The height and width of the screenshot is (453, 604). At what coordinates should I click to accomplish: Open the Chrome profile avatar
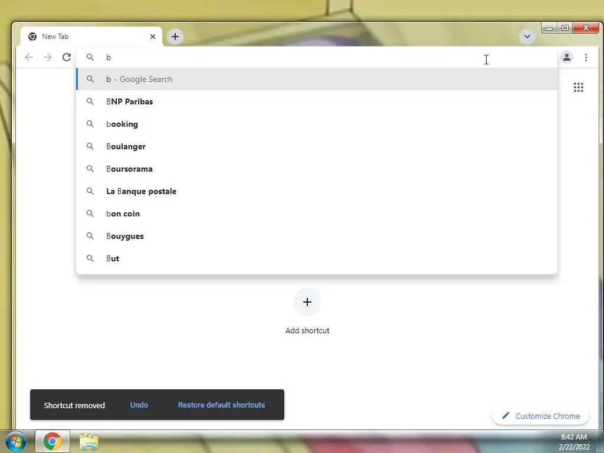pos(567,57)
